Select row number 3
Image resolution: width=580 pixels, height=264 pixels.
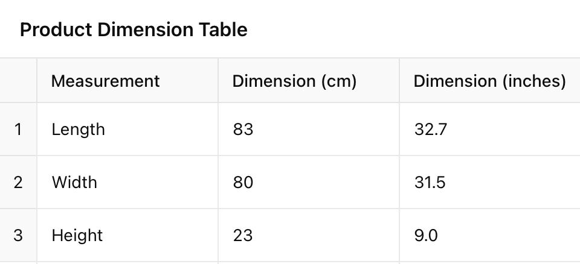[18, 235]
